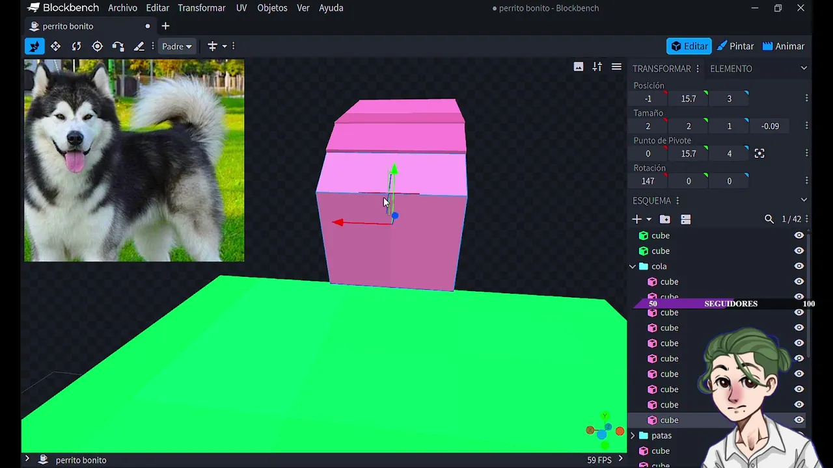This screenshot has width=833, height=468.
Task: Open the Ver menu
Action: [x=303, y=8]
